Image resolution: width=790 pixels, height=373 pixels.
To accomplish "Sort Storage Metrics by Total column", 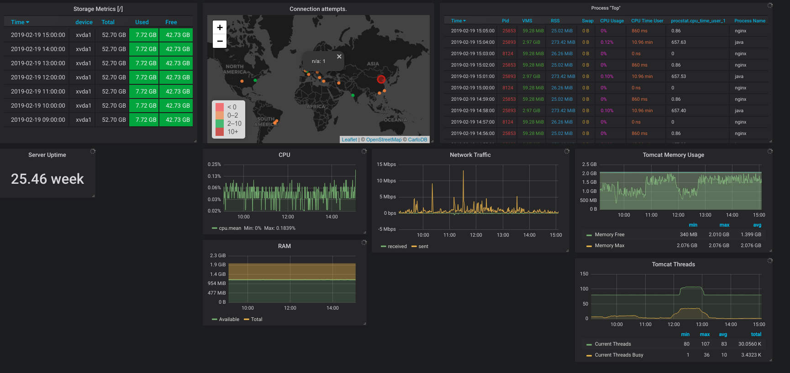I will coord(108,22).
